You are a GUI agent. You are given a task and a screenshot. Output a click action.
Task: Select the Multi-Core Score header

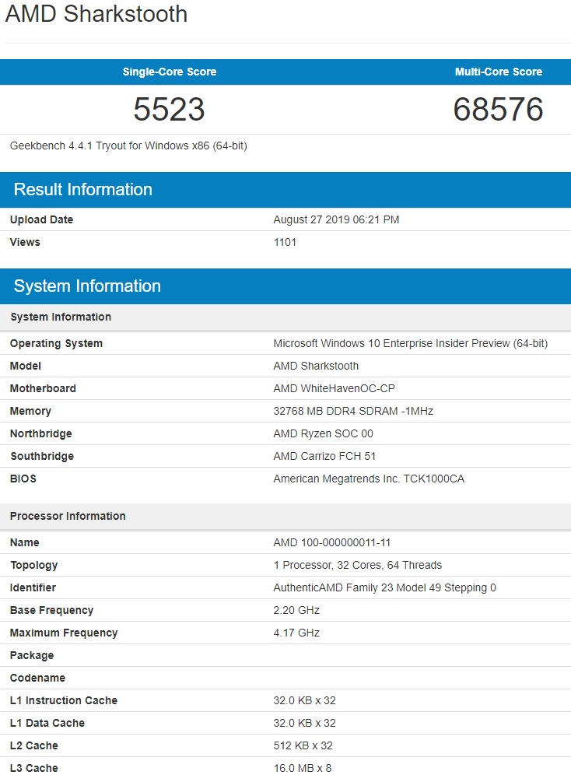coord(498,72)
